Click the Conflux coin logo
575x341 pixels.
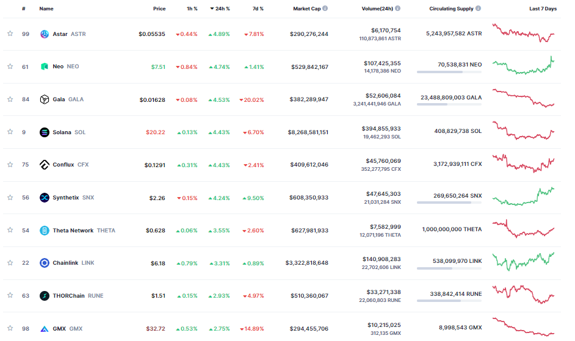pyautogui.click(x=45, y=165)
